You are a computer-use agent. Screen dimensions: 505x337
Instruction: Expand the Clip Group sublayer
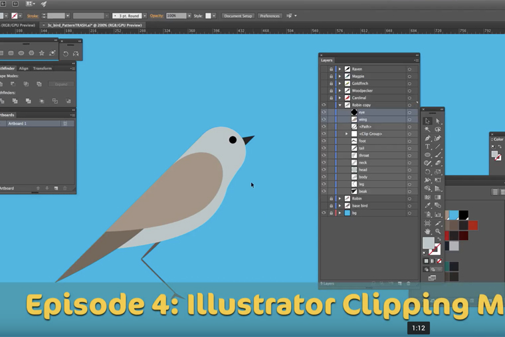coord(346,134)
